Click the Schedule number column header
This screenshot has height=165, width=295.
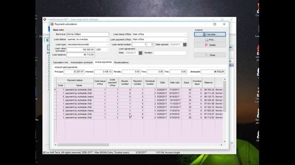(x=150, y=82)
